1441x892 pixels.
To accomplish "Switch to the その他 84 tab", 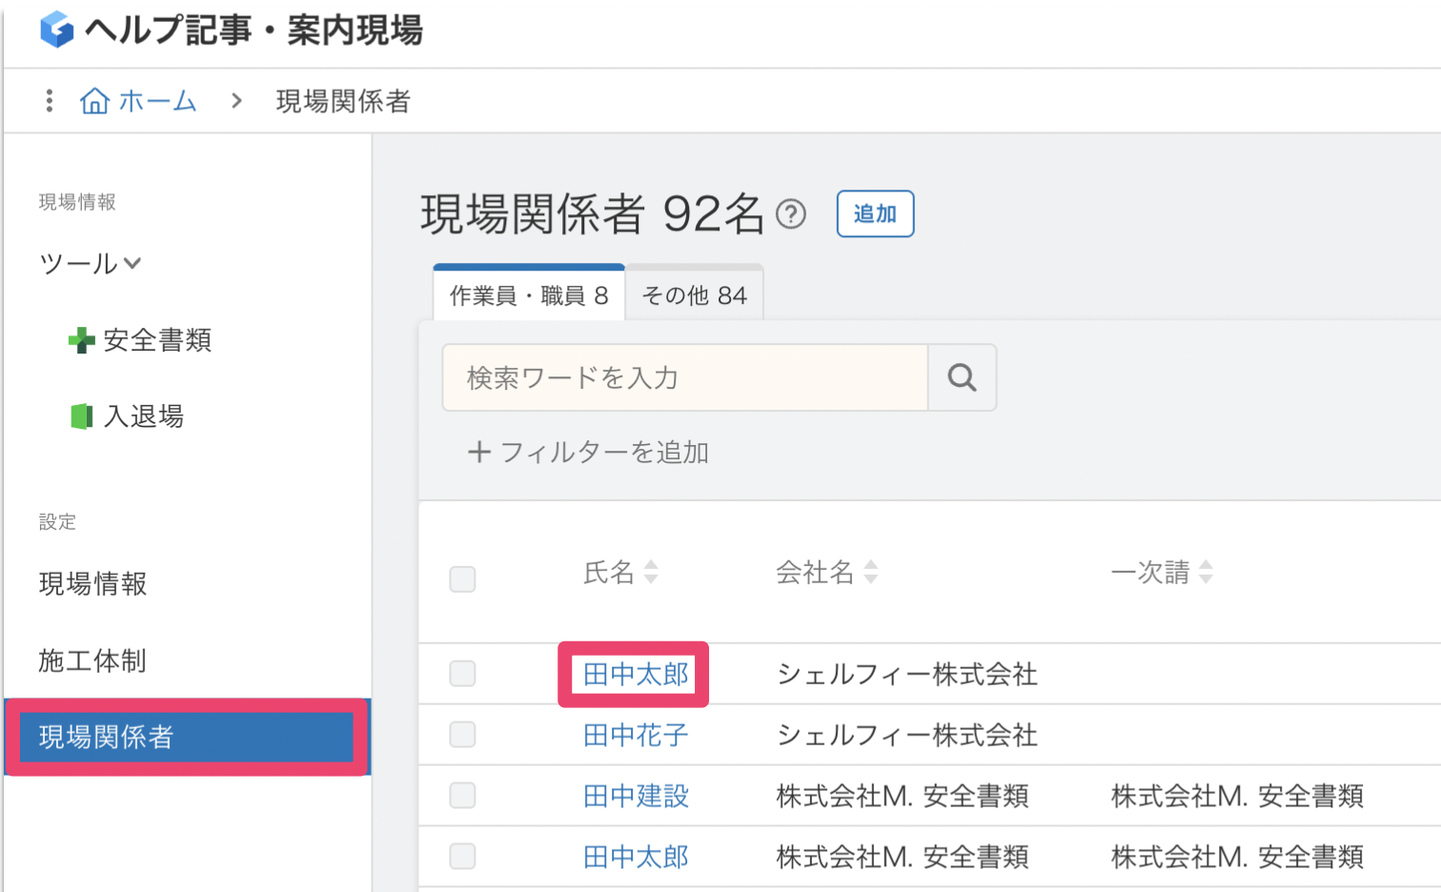I will click(694, 295).
